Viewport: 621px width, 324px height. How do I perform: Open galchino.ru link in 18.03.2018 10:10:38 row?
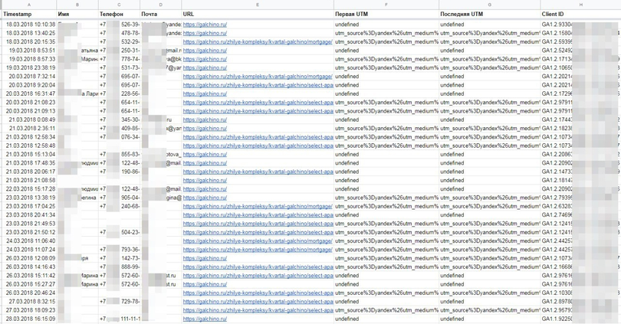(x=205, y=25)
